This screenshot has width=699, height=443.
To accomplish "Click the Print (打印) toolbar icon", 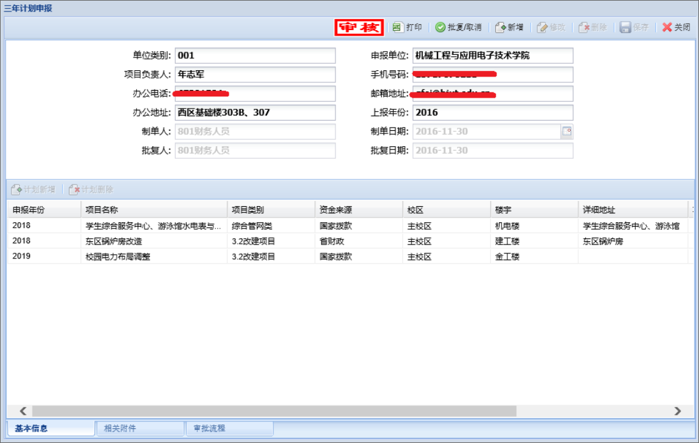I will coord(398,27).
